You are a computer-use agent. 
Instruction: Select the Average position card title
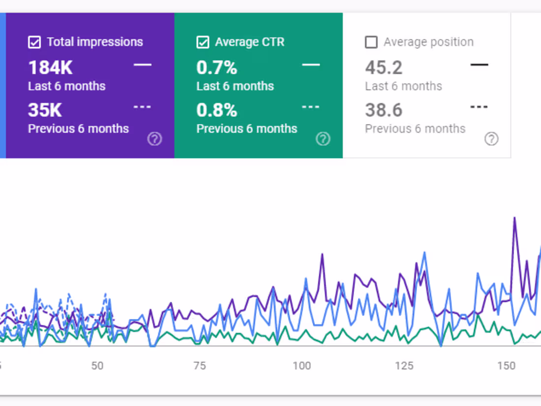click(x=428, y=42)
